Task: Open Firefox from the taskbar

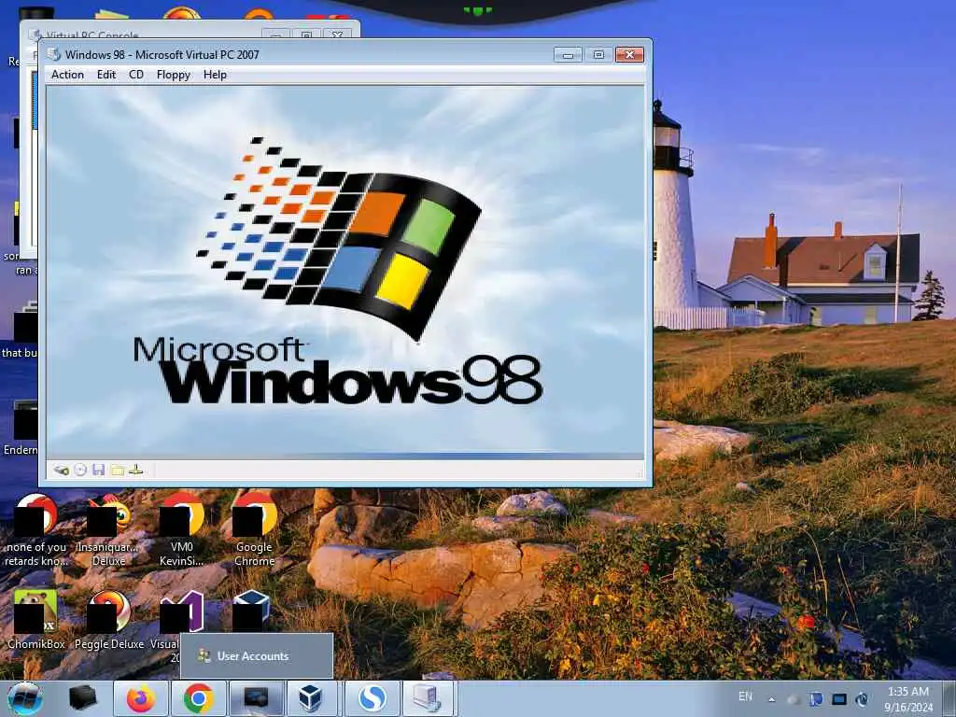Action: tap(141, 698)
